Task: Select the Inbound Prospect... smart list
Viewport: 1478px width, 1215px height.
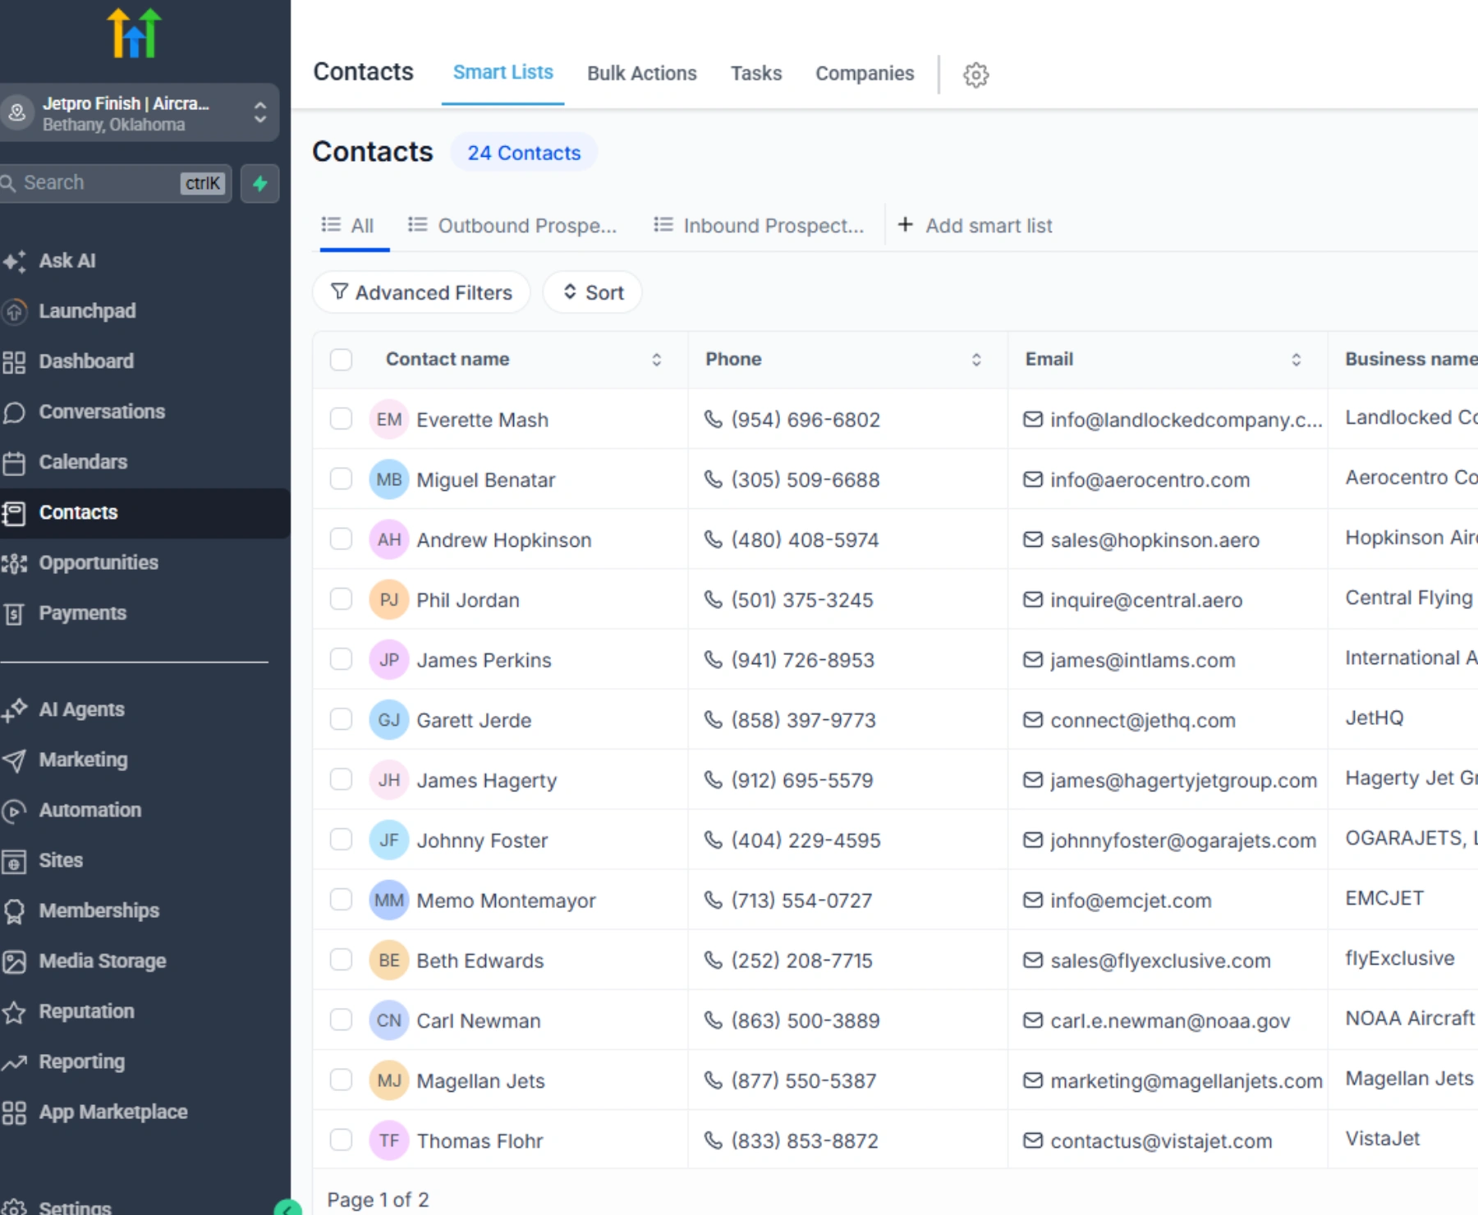Action: coord(760,226)
